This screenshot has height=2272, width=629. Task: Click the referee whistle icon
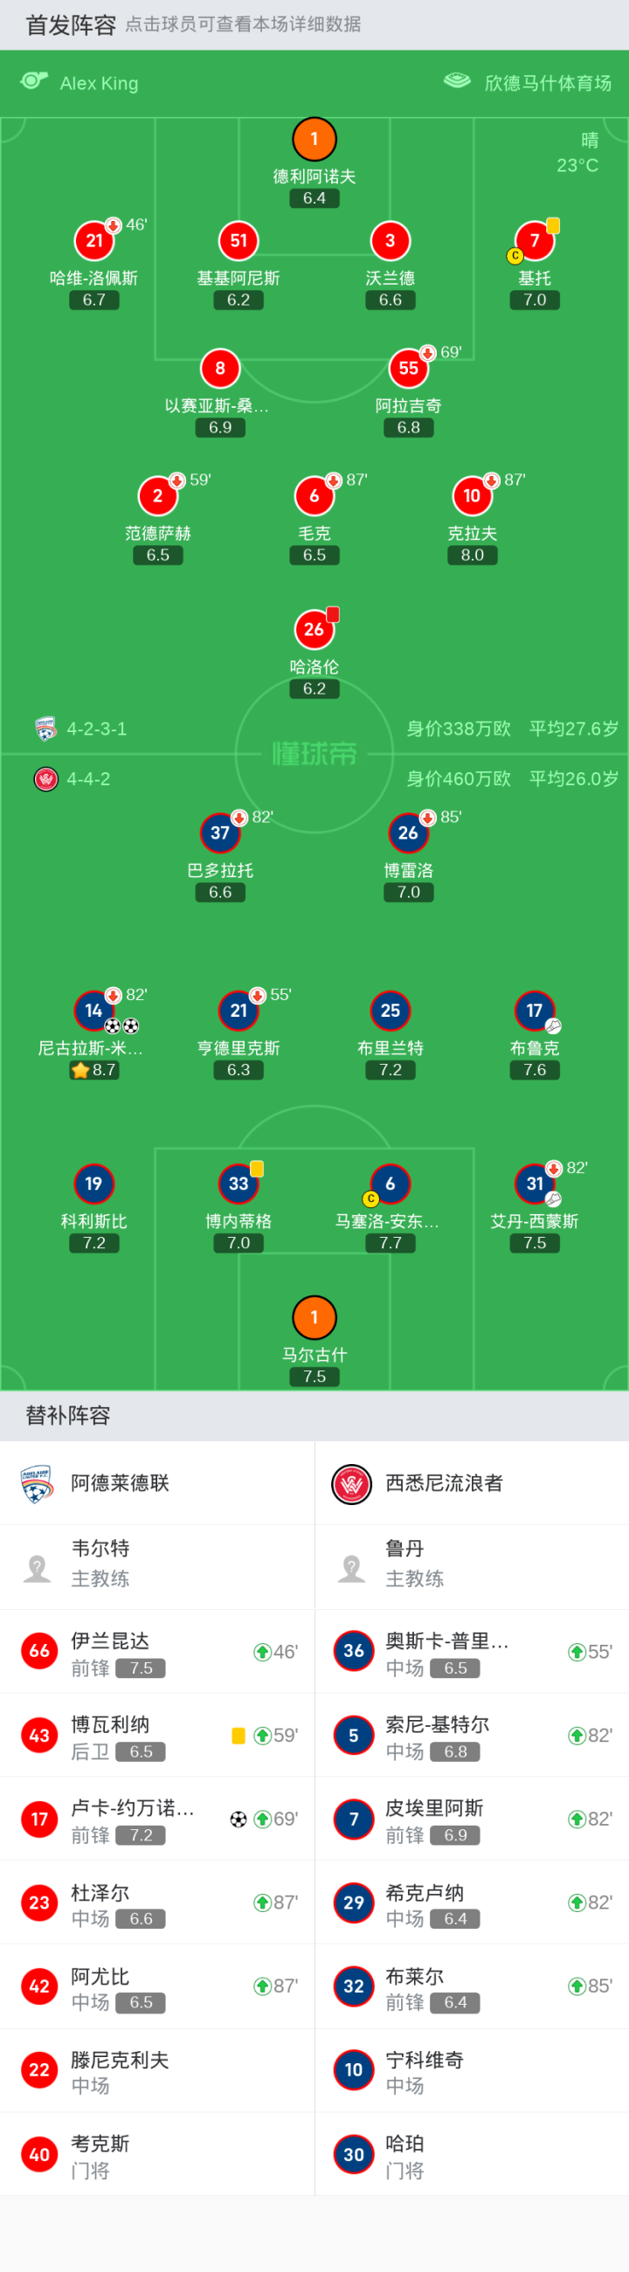coord(33,82)
